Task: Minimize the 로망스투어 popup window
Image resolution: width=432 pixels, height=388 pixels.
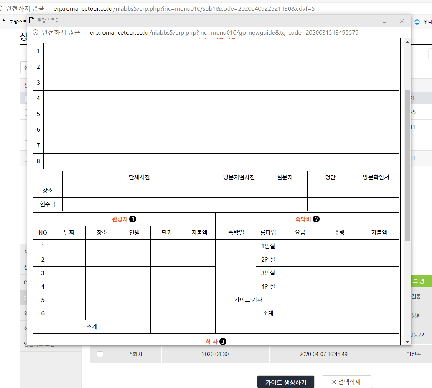Action: click(x=367, y=21)
